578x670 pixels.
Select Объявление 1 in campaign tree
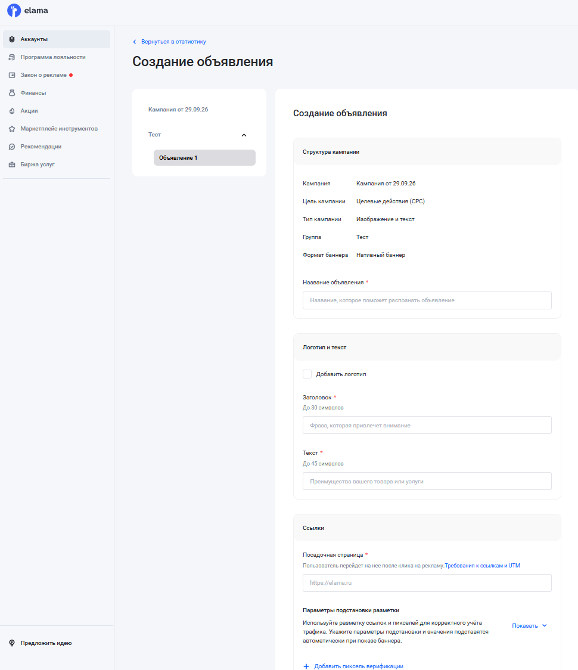coord(204,158)
